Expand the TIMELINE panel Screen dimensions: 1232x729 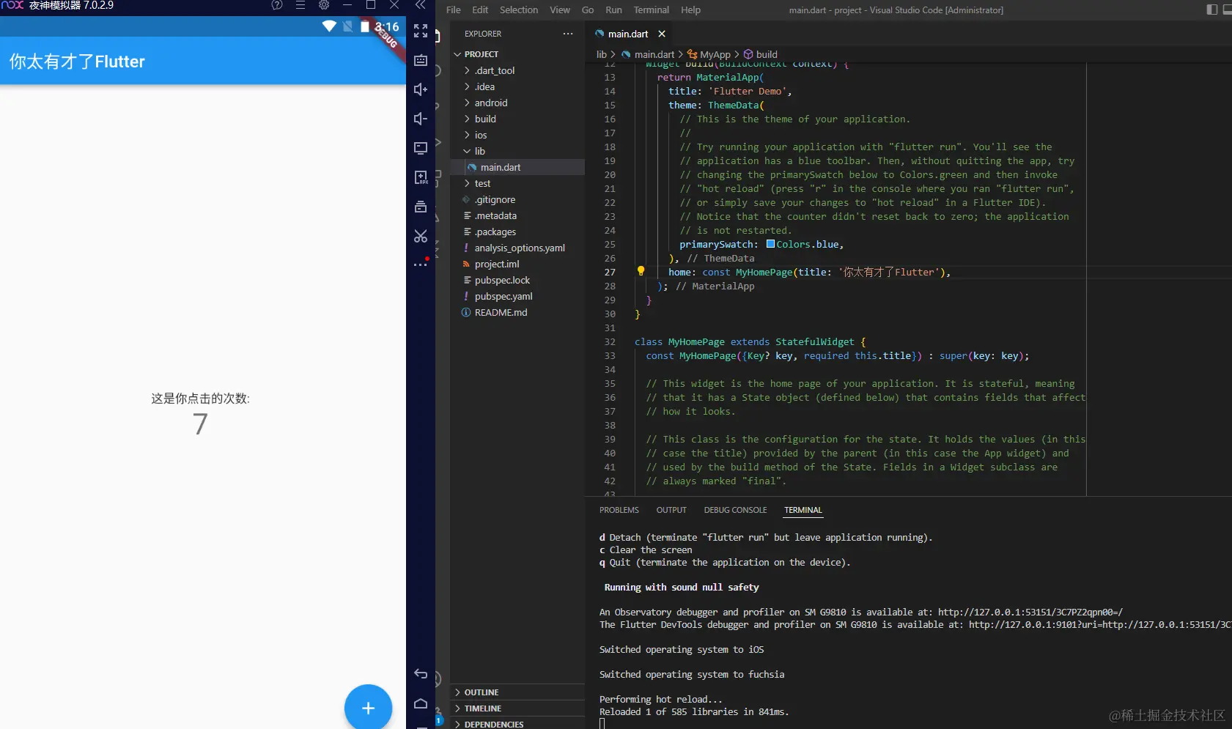click(x=517, y=708)
